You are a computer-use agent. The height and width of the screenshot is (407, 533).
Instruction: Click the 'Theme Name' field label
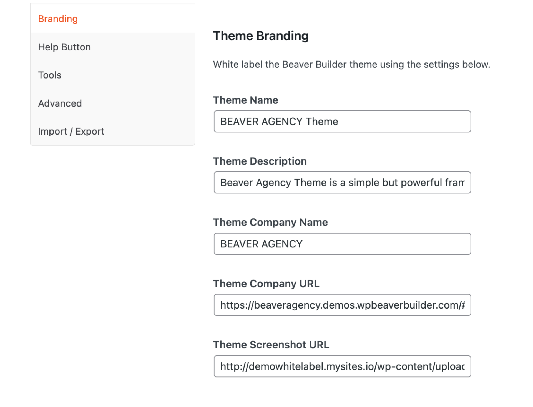(245, 100)
